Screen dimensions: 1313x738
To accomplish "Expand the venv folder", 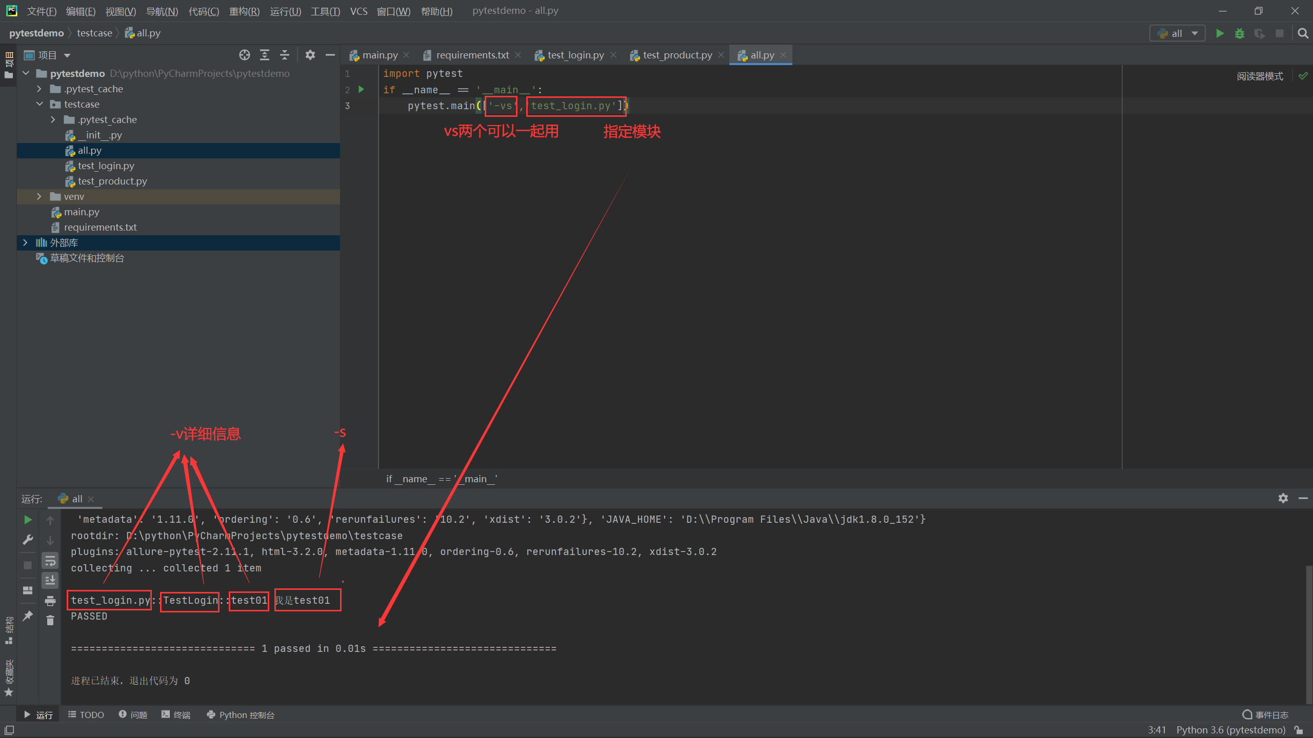I will pyautogui.click(x=39, y=197).
